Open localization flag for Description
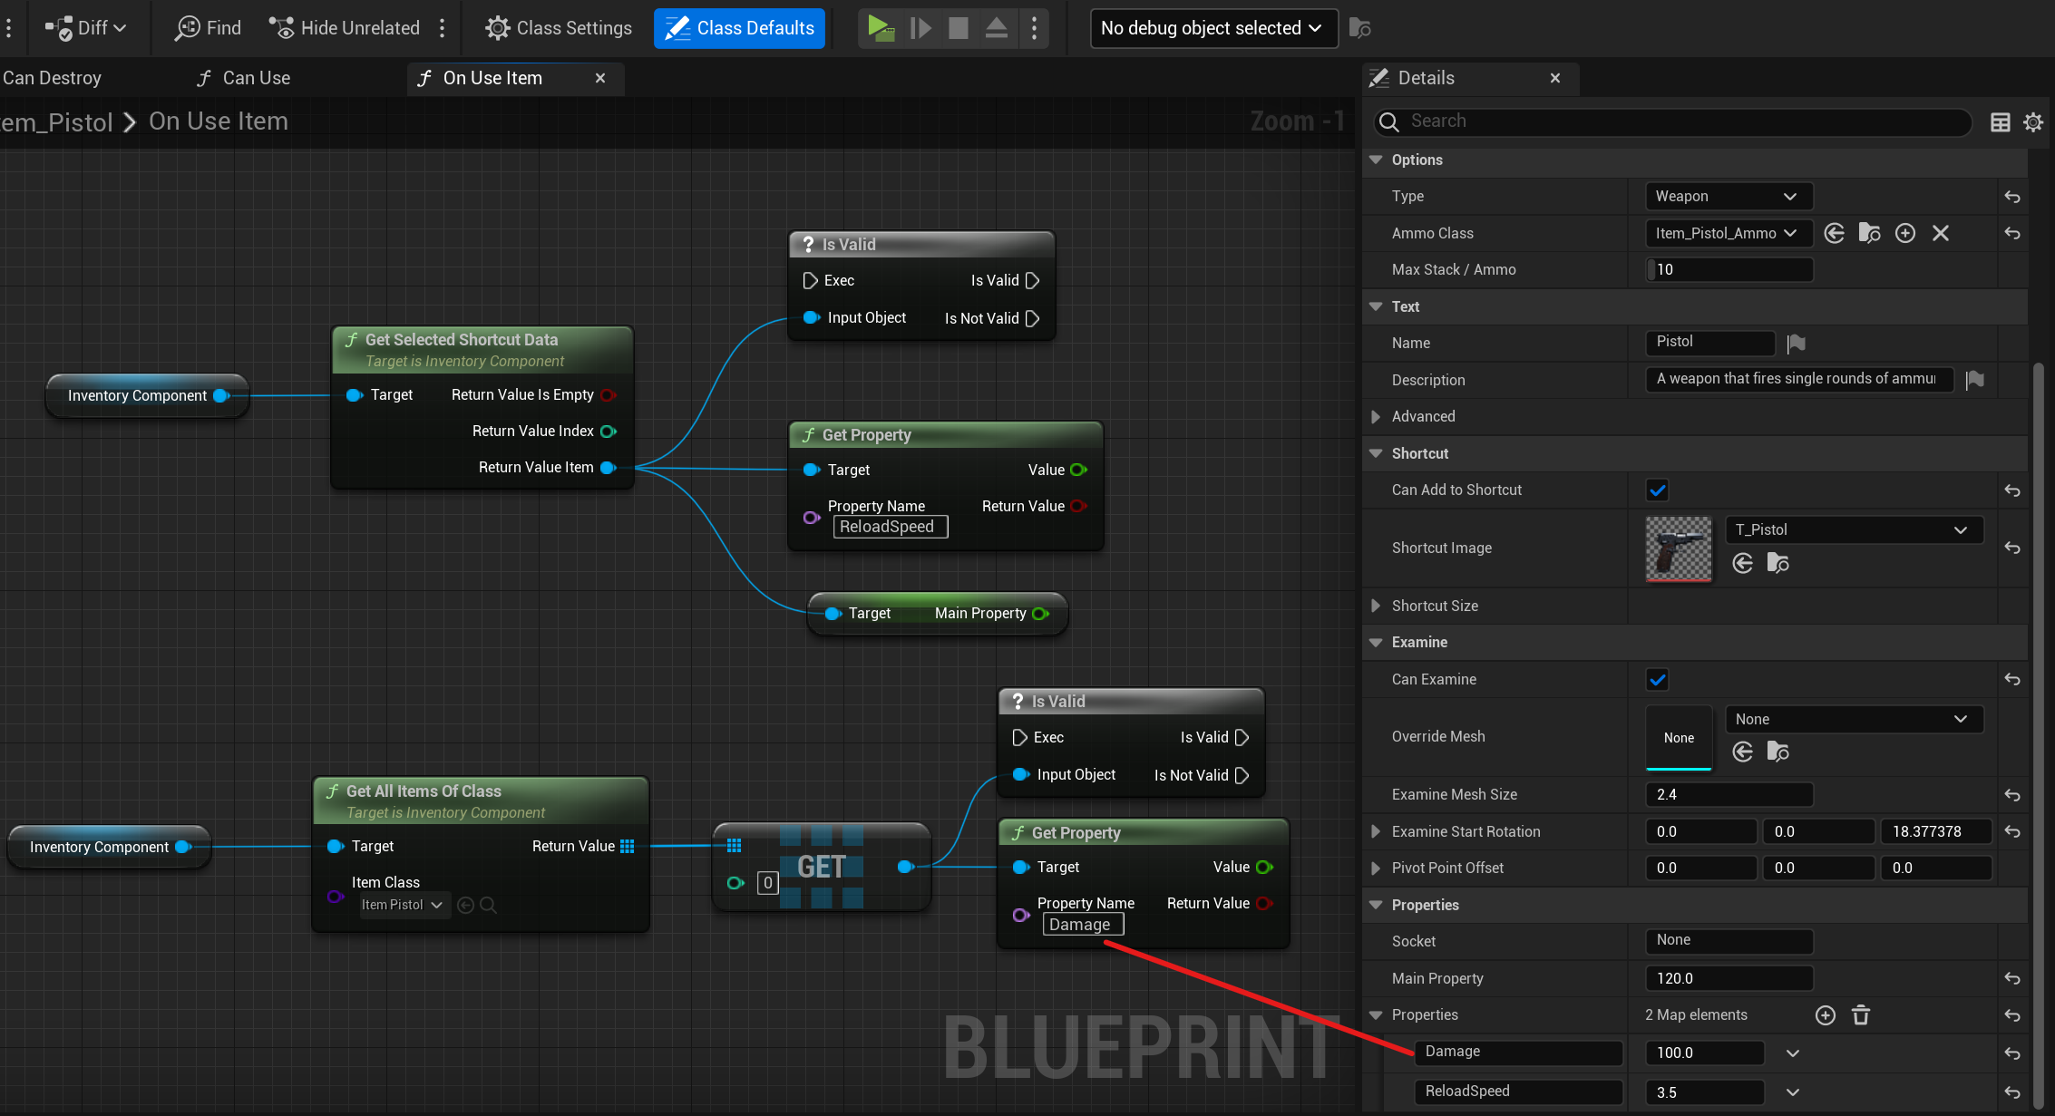Screen dimensions: 2055x1116 (x=1975, y=379)
